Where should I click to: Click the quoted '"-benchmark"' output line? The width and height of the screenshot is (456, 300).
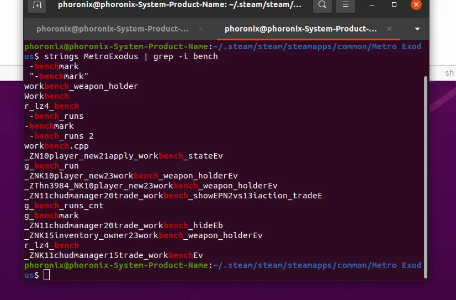(x=59, y=76)
